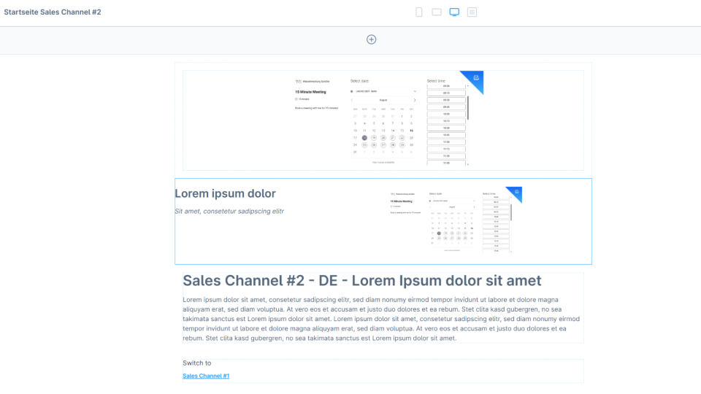Click the plus icon to add section
The width and height of the screenshot is (701, 394).
371,39
